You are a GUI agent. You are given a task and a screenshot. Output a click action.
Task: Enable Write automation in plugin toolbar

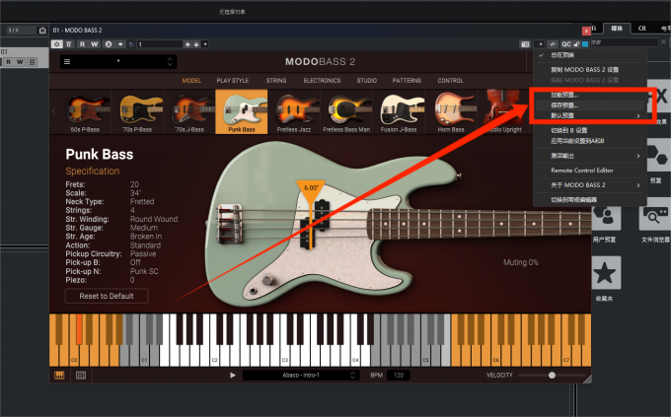[95, 44]
